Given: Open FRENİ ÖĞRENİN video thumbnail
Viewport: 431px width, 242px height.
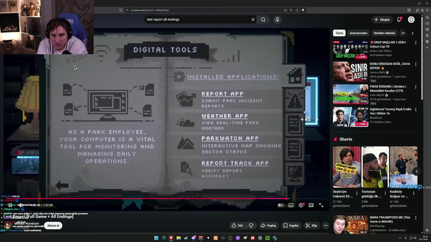Looking at the screenshot, I should (x=351, y=94).
